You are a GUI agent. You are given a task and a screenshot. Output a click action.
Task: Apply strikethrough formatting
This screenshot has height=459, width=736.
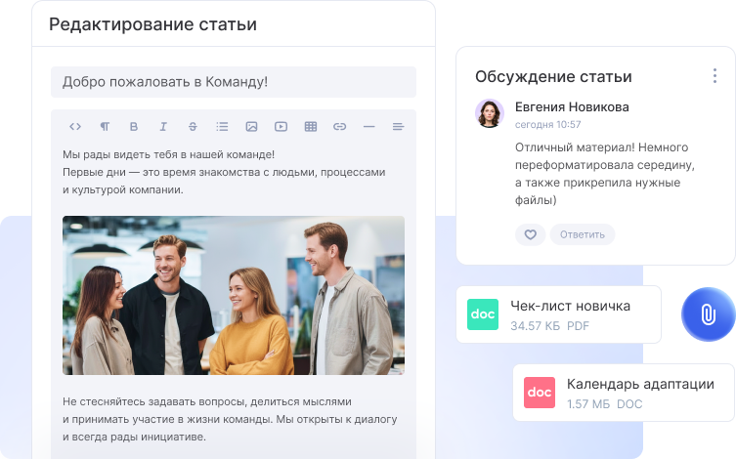click(x=193, y=127)
